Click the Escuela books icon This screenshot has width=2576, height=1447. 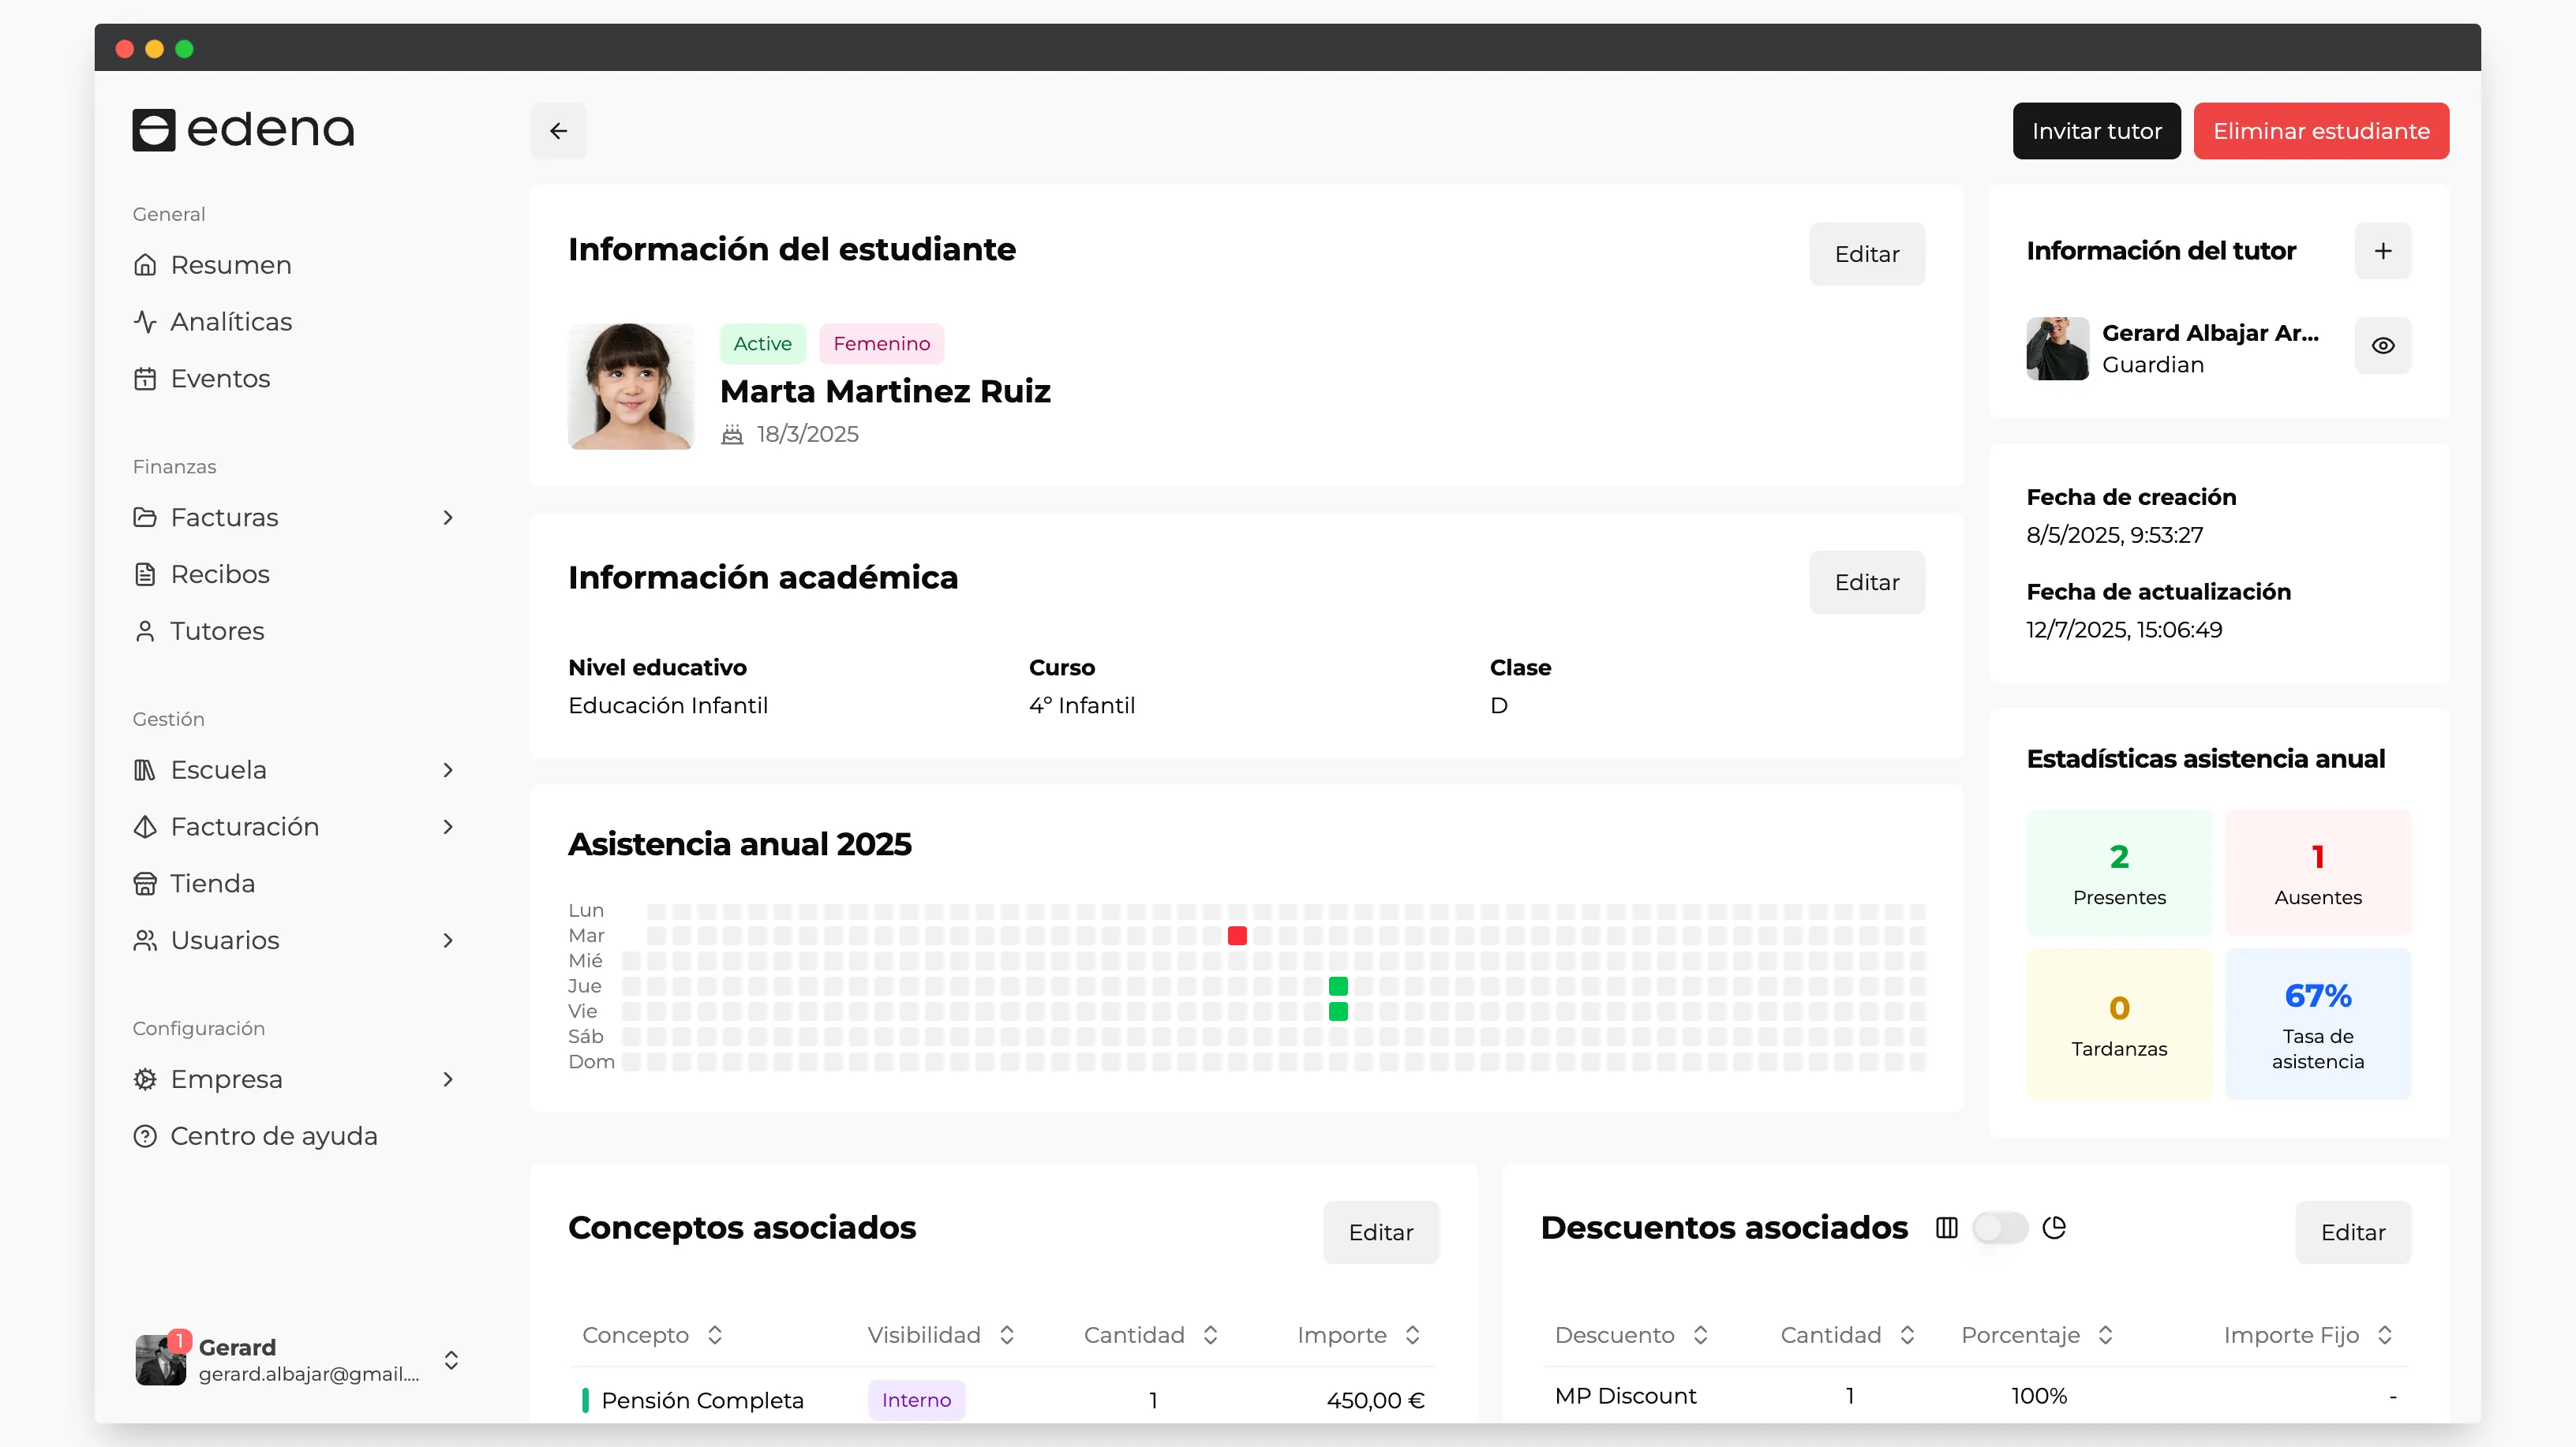pos(145,770)
